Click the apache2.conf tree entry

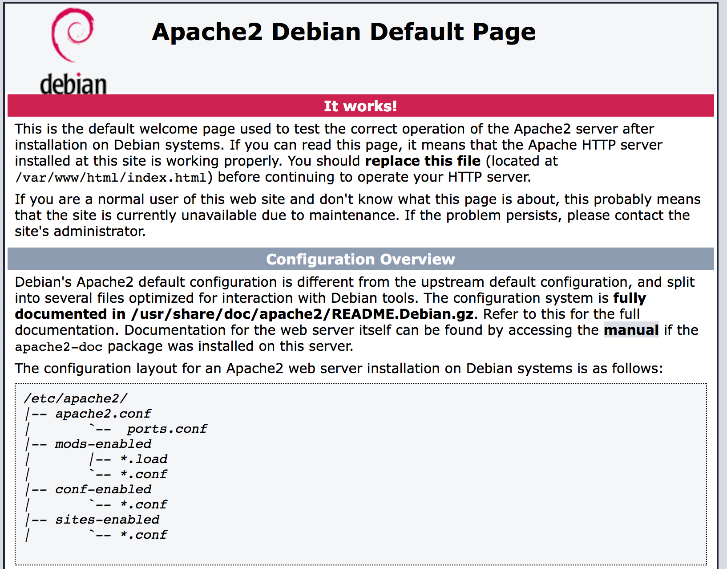(x=102, y=413)
